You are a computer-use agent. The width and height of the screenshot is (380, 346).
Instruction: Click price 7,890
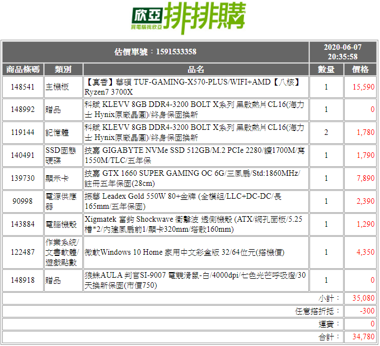coord(365,179)
